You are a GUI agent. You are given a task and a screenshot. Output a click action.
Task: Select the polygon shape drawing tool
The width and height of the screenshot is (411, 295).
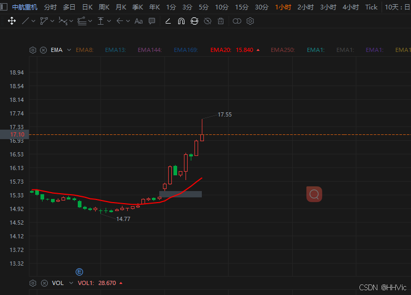coord(44,21)
